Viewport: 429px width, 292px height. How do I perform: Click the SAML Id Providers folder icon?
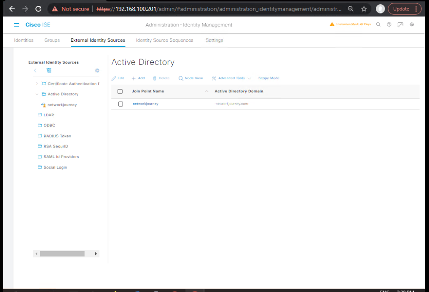(40, 157)
